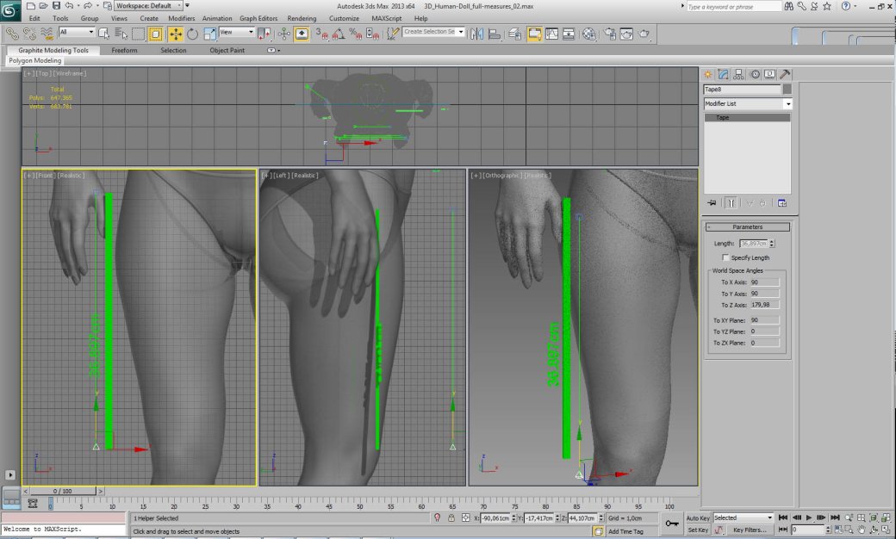The width and height of the screenshot is (896, 539).
Task: Click Configure Modifier Sets icon
Action: (782, 202)
